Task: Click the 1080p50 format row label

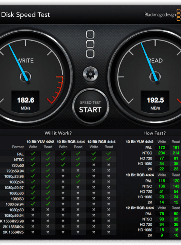Action: 17,210
